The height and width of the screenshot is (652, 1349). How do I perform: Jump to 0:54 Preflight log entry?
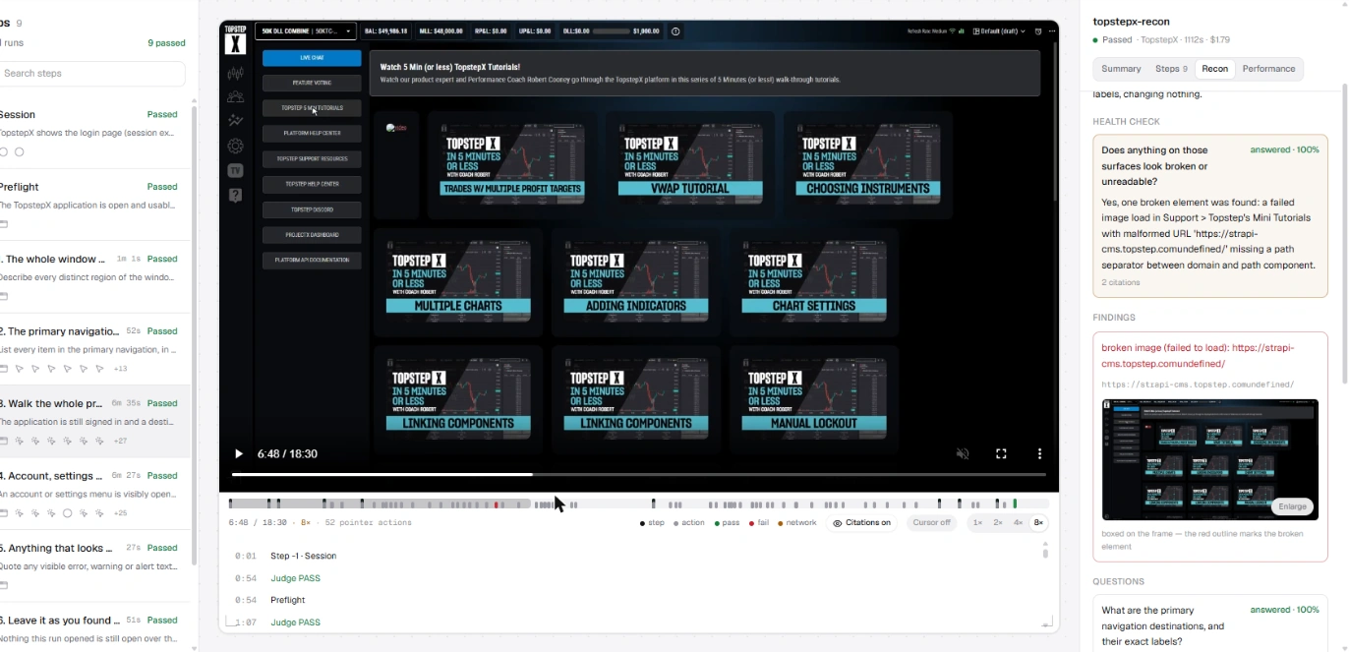pyautogui.click(x=288, y=600)
